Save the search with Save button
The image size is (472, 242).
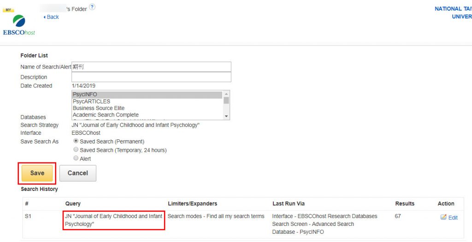point(37,173)
